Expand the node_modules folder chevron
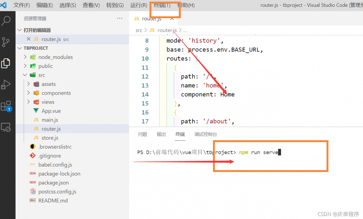 tap(25, 57)
